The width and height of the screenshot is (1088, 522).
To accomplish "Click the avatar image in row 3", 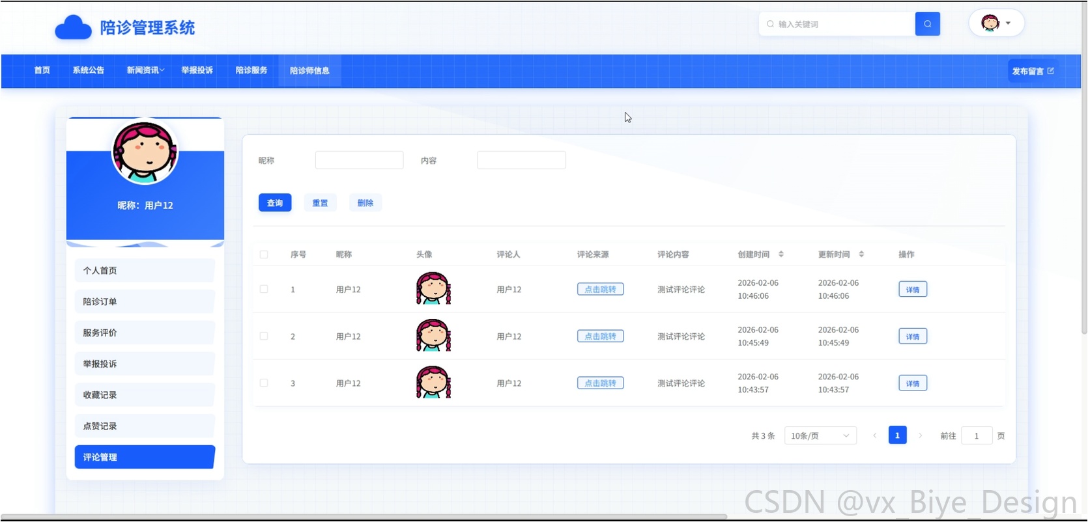I will click(433, 382).
